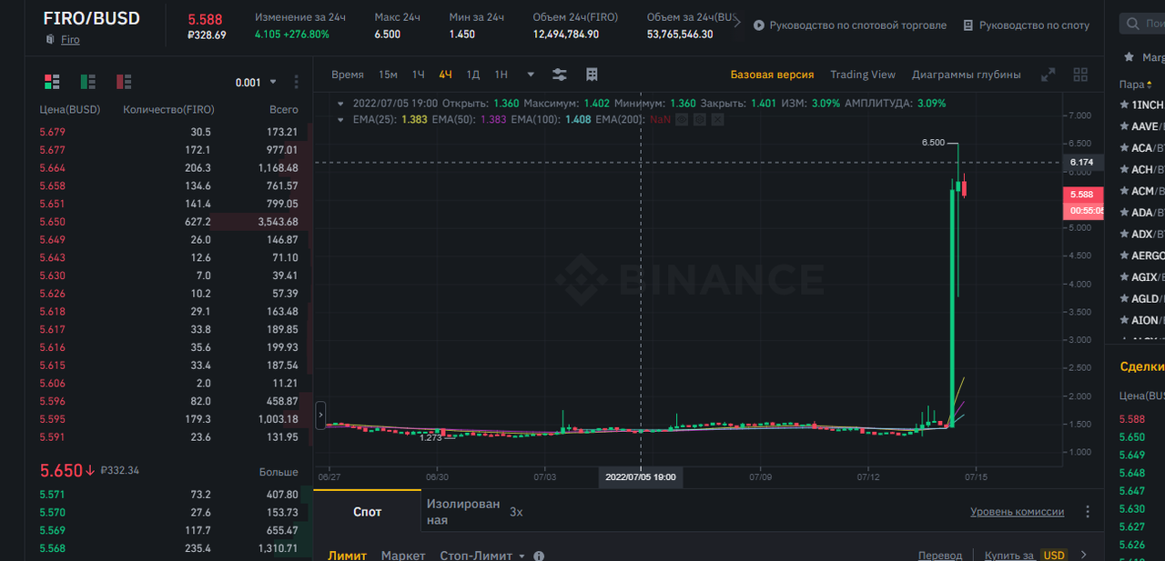
Task: Click the play icon beside spot trading guide
Action: coord(759,25)
